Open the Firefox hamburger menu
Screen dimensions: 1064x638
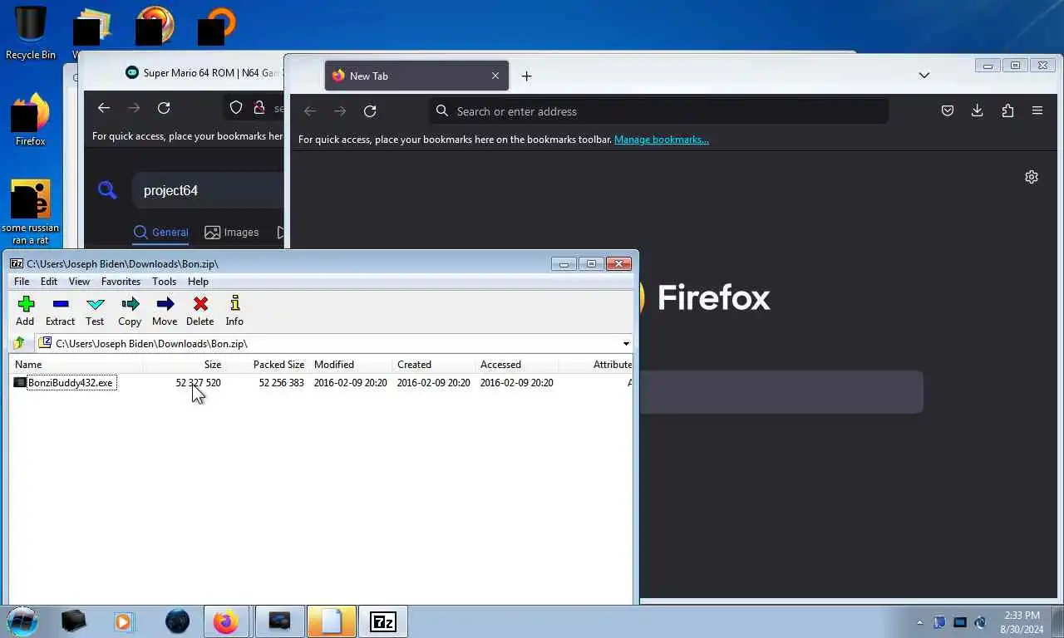[x=1037, y=111]
